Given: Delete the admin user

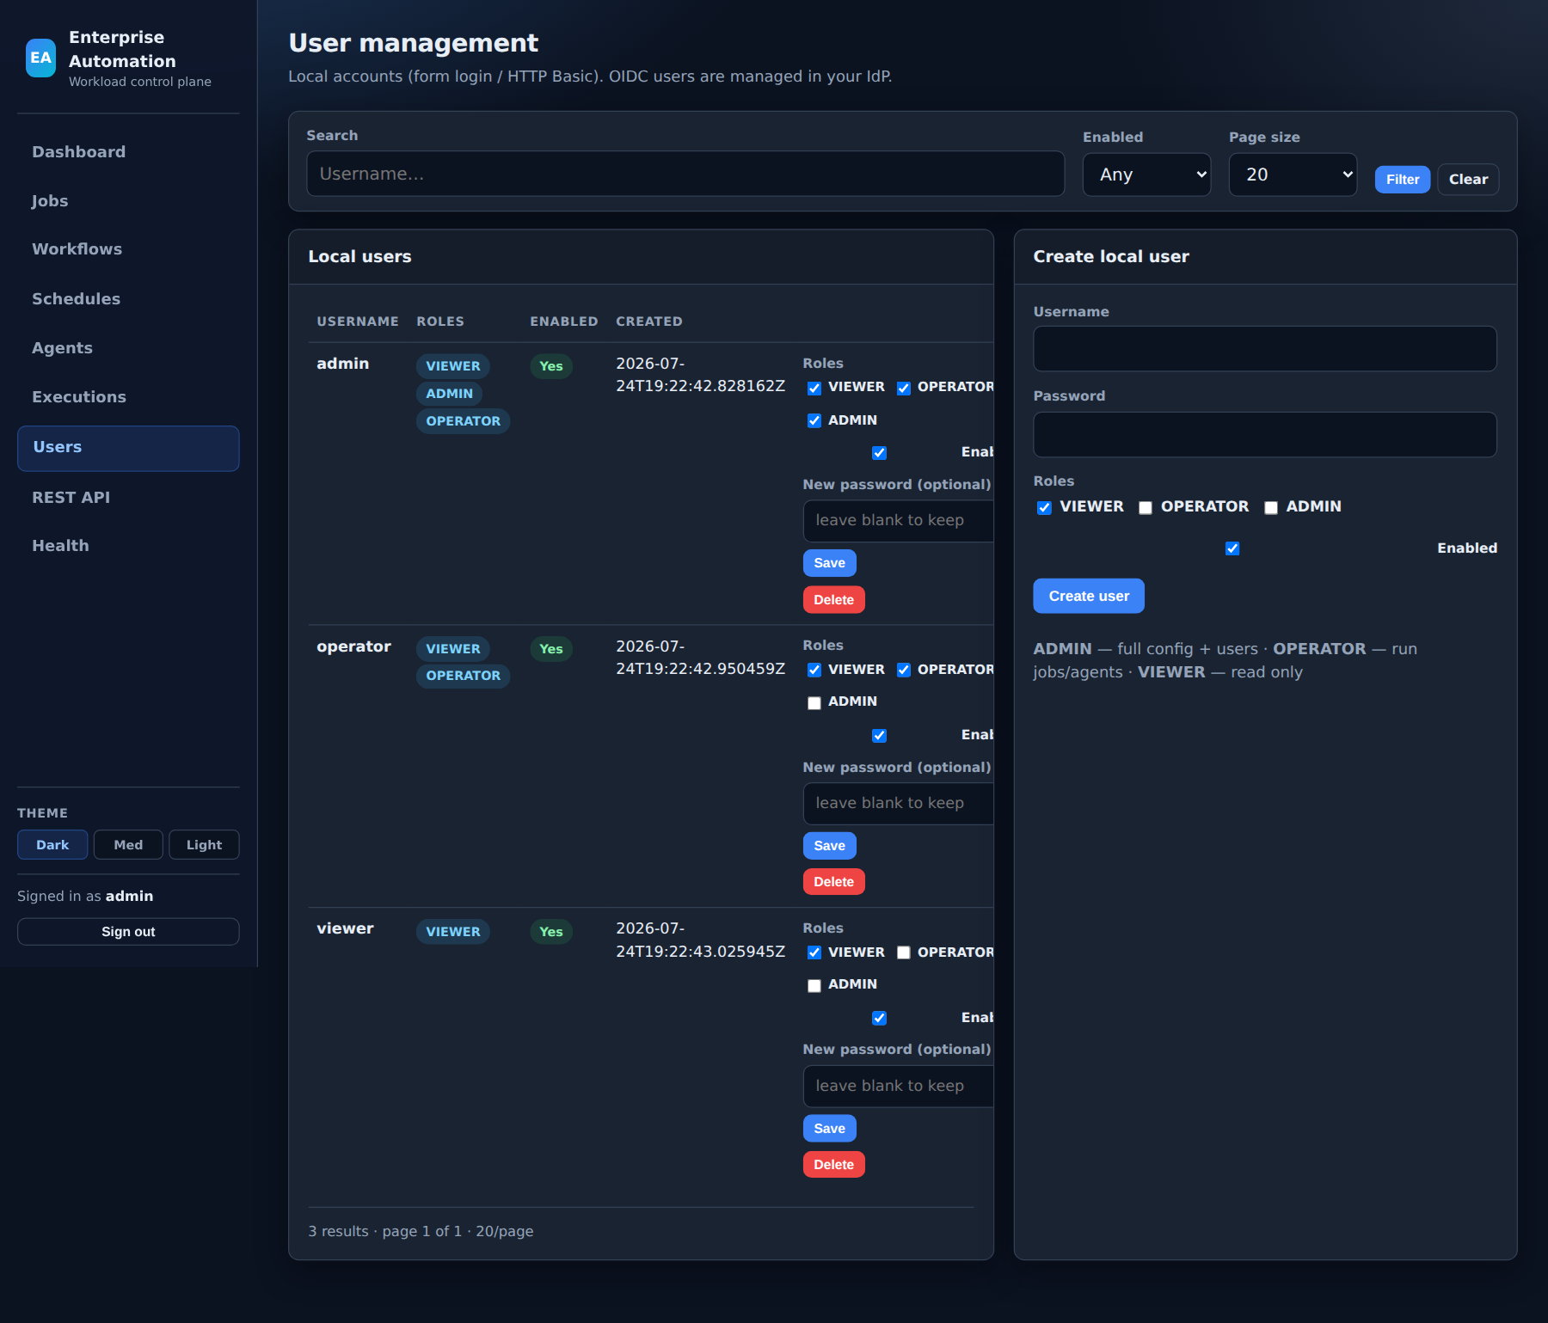Looking at the screenshot, I should point(834,600).
